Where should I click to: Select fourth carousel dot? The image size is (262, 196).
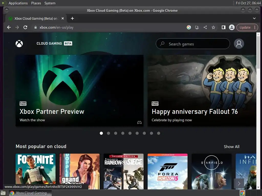[123, 133]
